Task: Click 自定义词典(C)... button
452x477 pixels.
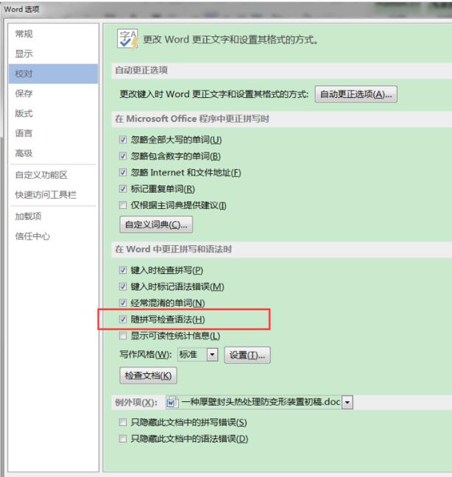Action: pos(156,225)
